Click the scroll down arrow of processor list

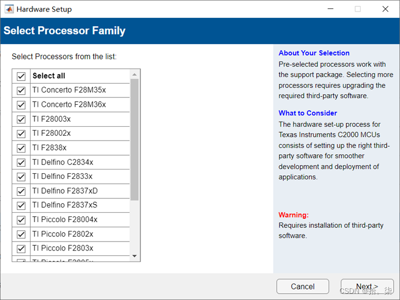tap(134, 256)
